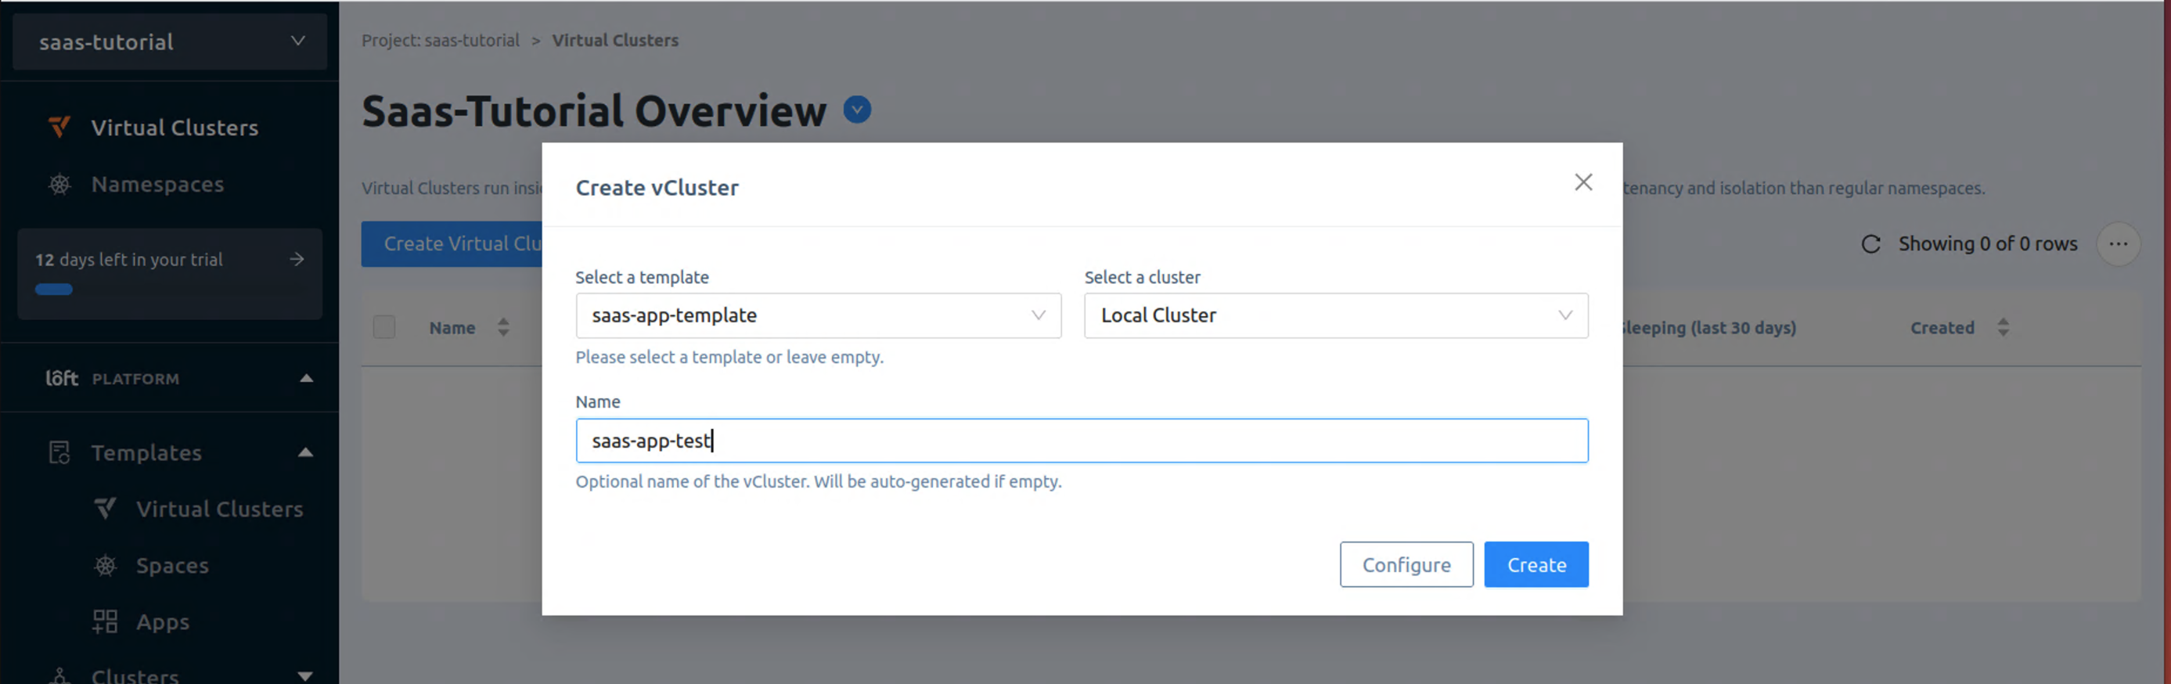Image resolution: width=2171 pixels, height=684 pixels.
Task: Click 'Showing 0 of 0 rows' text
Action: pyautogui.click(x=1987, y=244)
